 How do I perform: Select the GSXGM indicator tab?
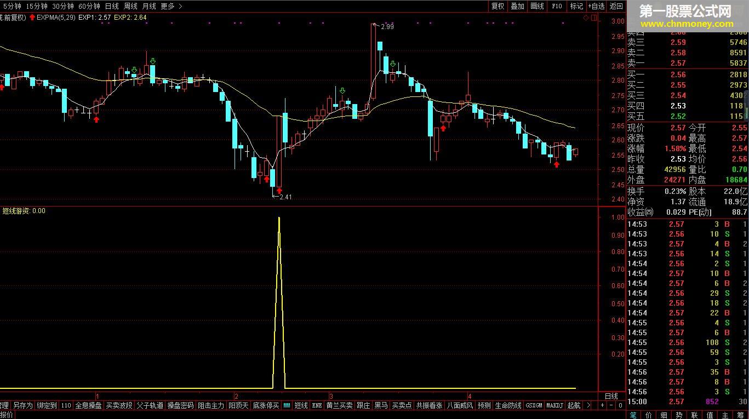(x=534, y=406)
